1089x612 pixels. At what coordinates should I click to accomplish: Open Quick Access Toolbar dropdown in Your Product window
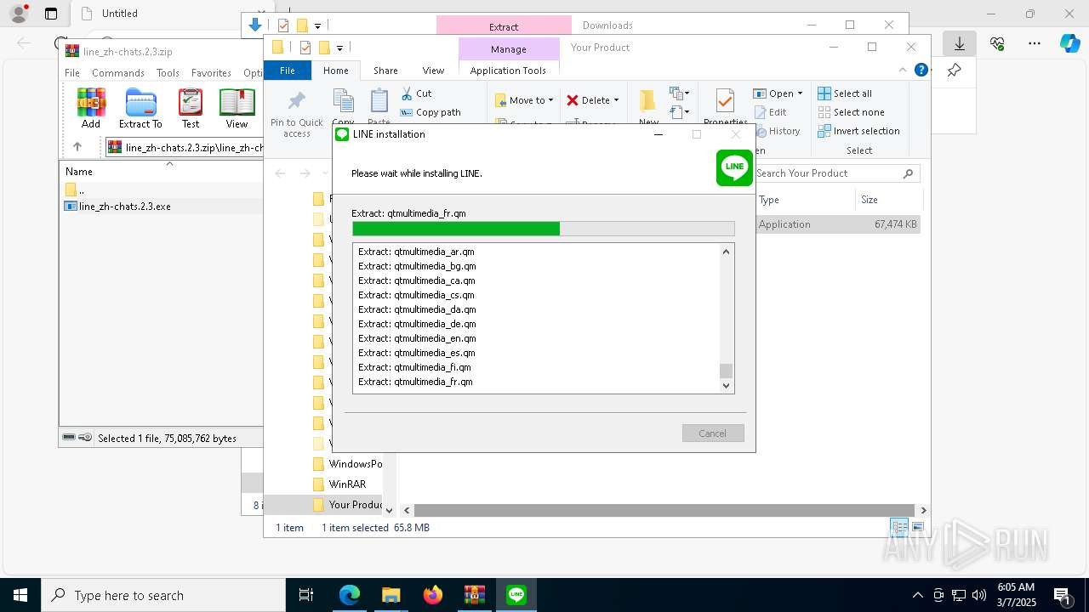click(339, 48)
